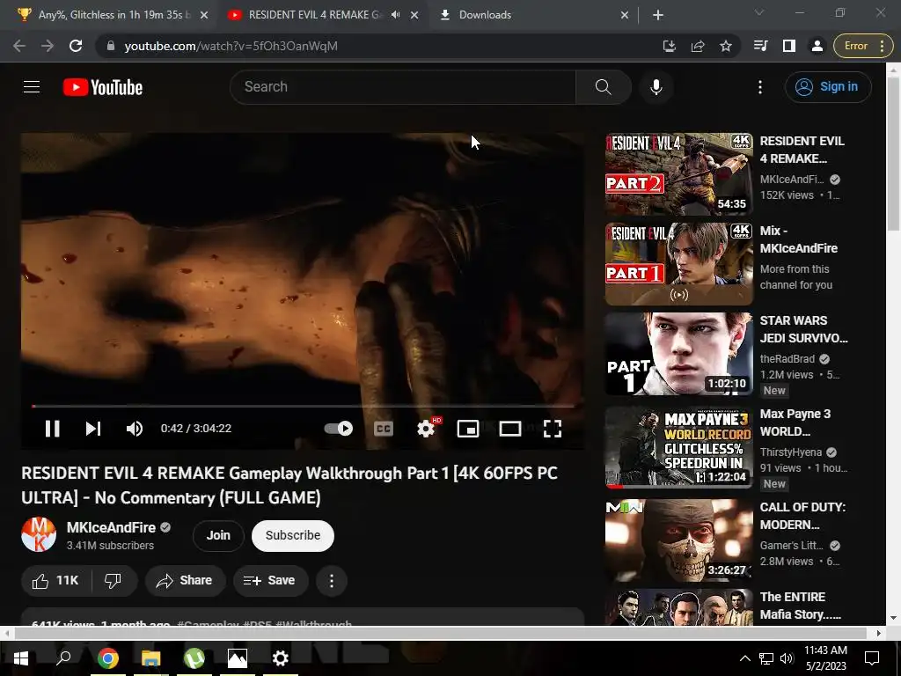Screen dimensions: 901x676
Task: Install app icon in address bar
Action: point(669,46)
